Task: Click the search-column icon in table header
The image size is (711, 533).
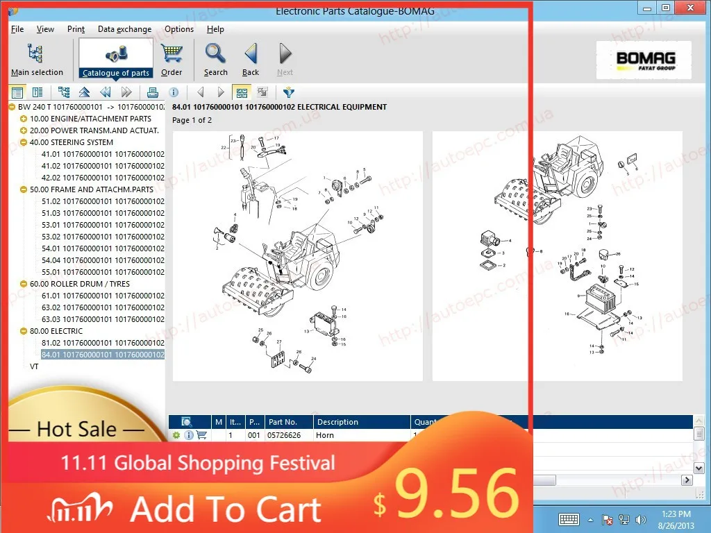Action: tap(186, 422)
